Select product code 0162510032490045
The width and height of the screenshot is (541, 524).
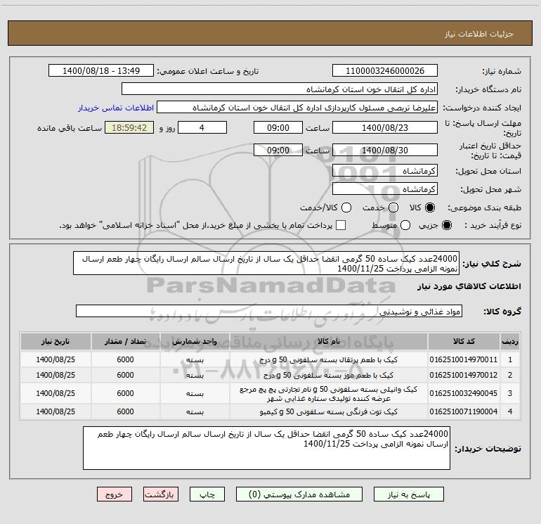pyautogui.click(x=464, y=393)
